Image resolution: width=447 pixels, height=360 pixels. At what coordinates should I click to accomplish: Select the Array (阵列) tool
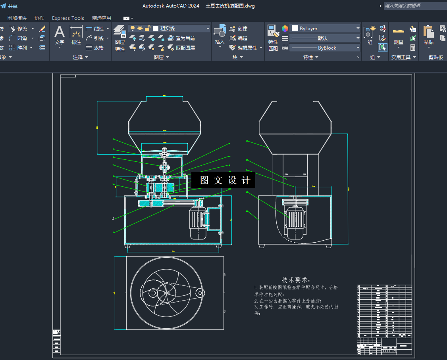(19, 48)
